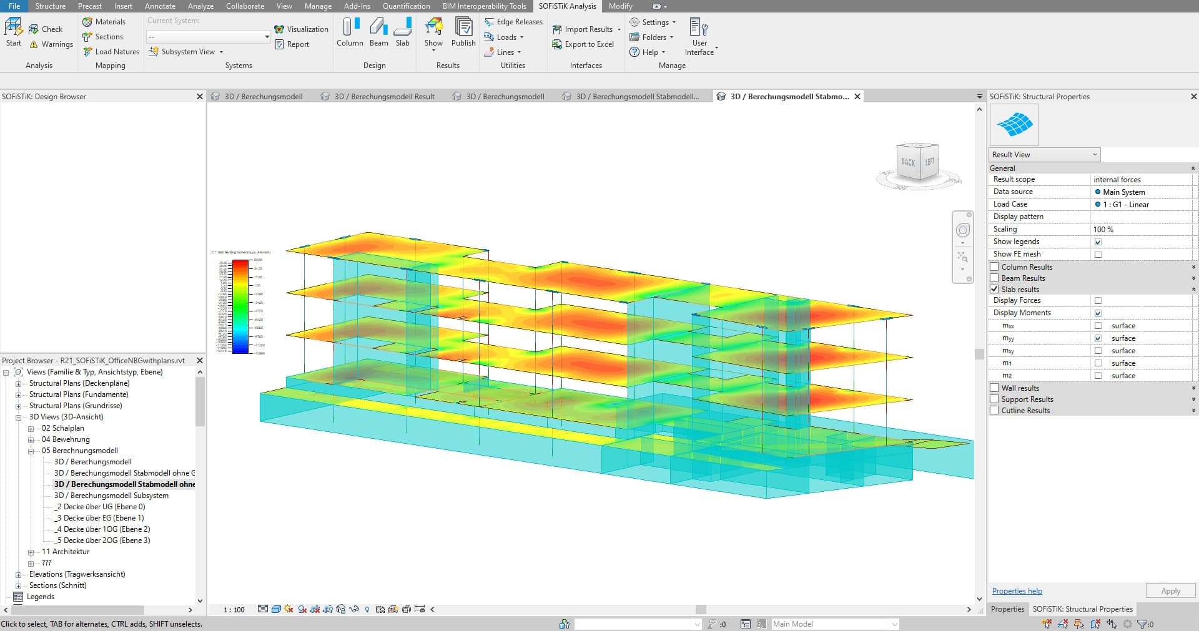
Task: Click Export to Excel
Action: 583,44
